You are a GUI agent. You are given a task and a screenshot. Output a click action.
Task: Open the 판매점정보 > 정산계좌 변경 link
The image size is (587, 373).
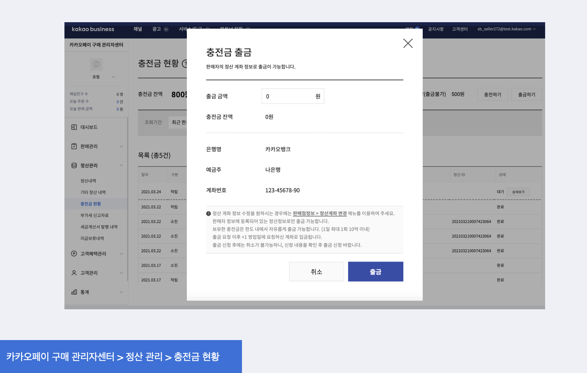click(x=320, y=213)
